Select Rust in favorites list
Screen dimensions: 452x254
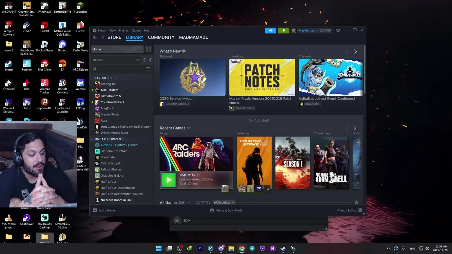(104, 121)
